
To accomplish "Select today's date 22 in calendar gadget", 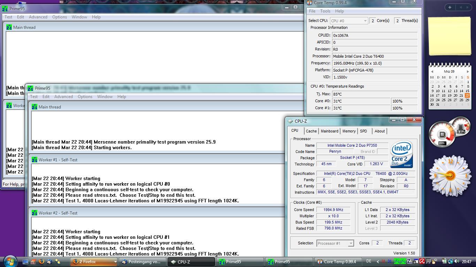I will (467, 95).
